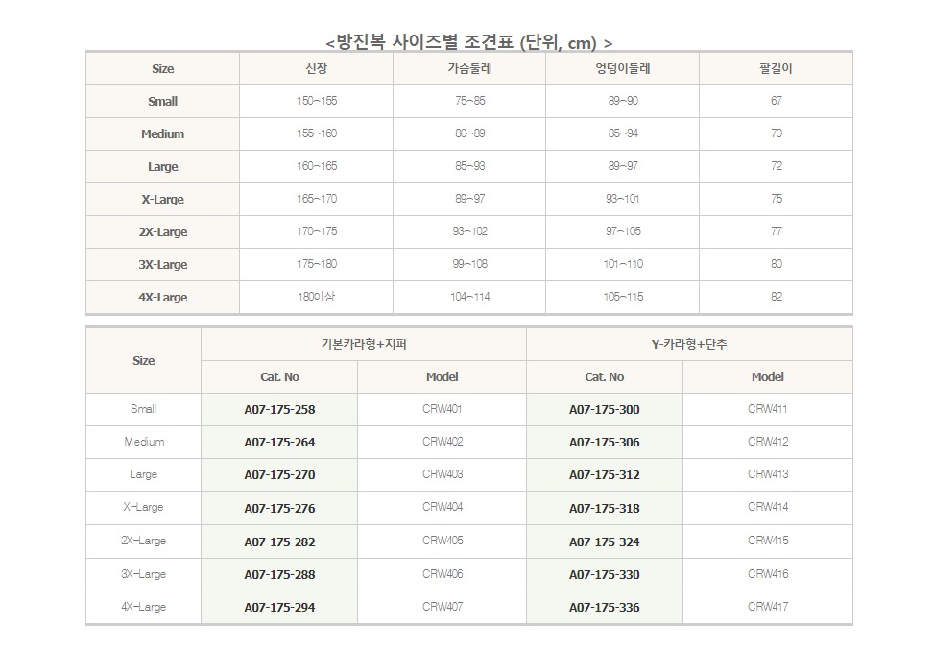Click the 180이상 height cell

[x=316, y=298]
